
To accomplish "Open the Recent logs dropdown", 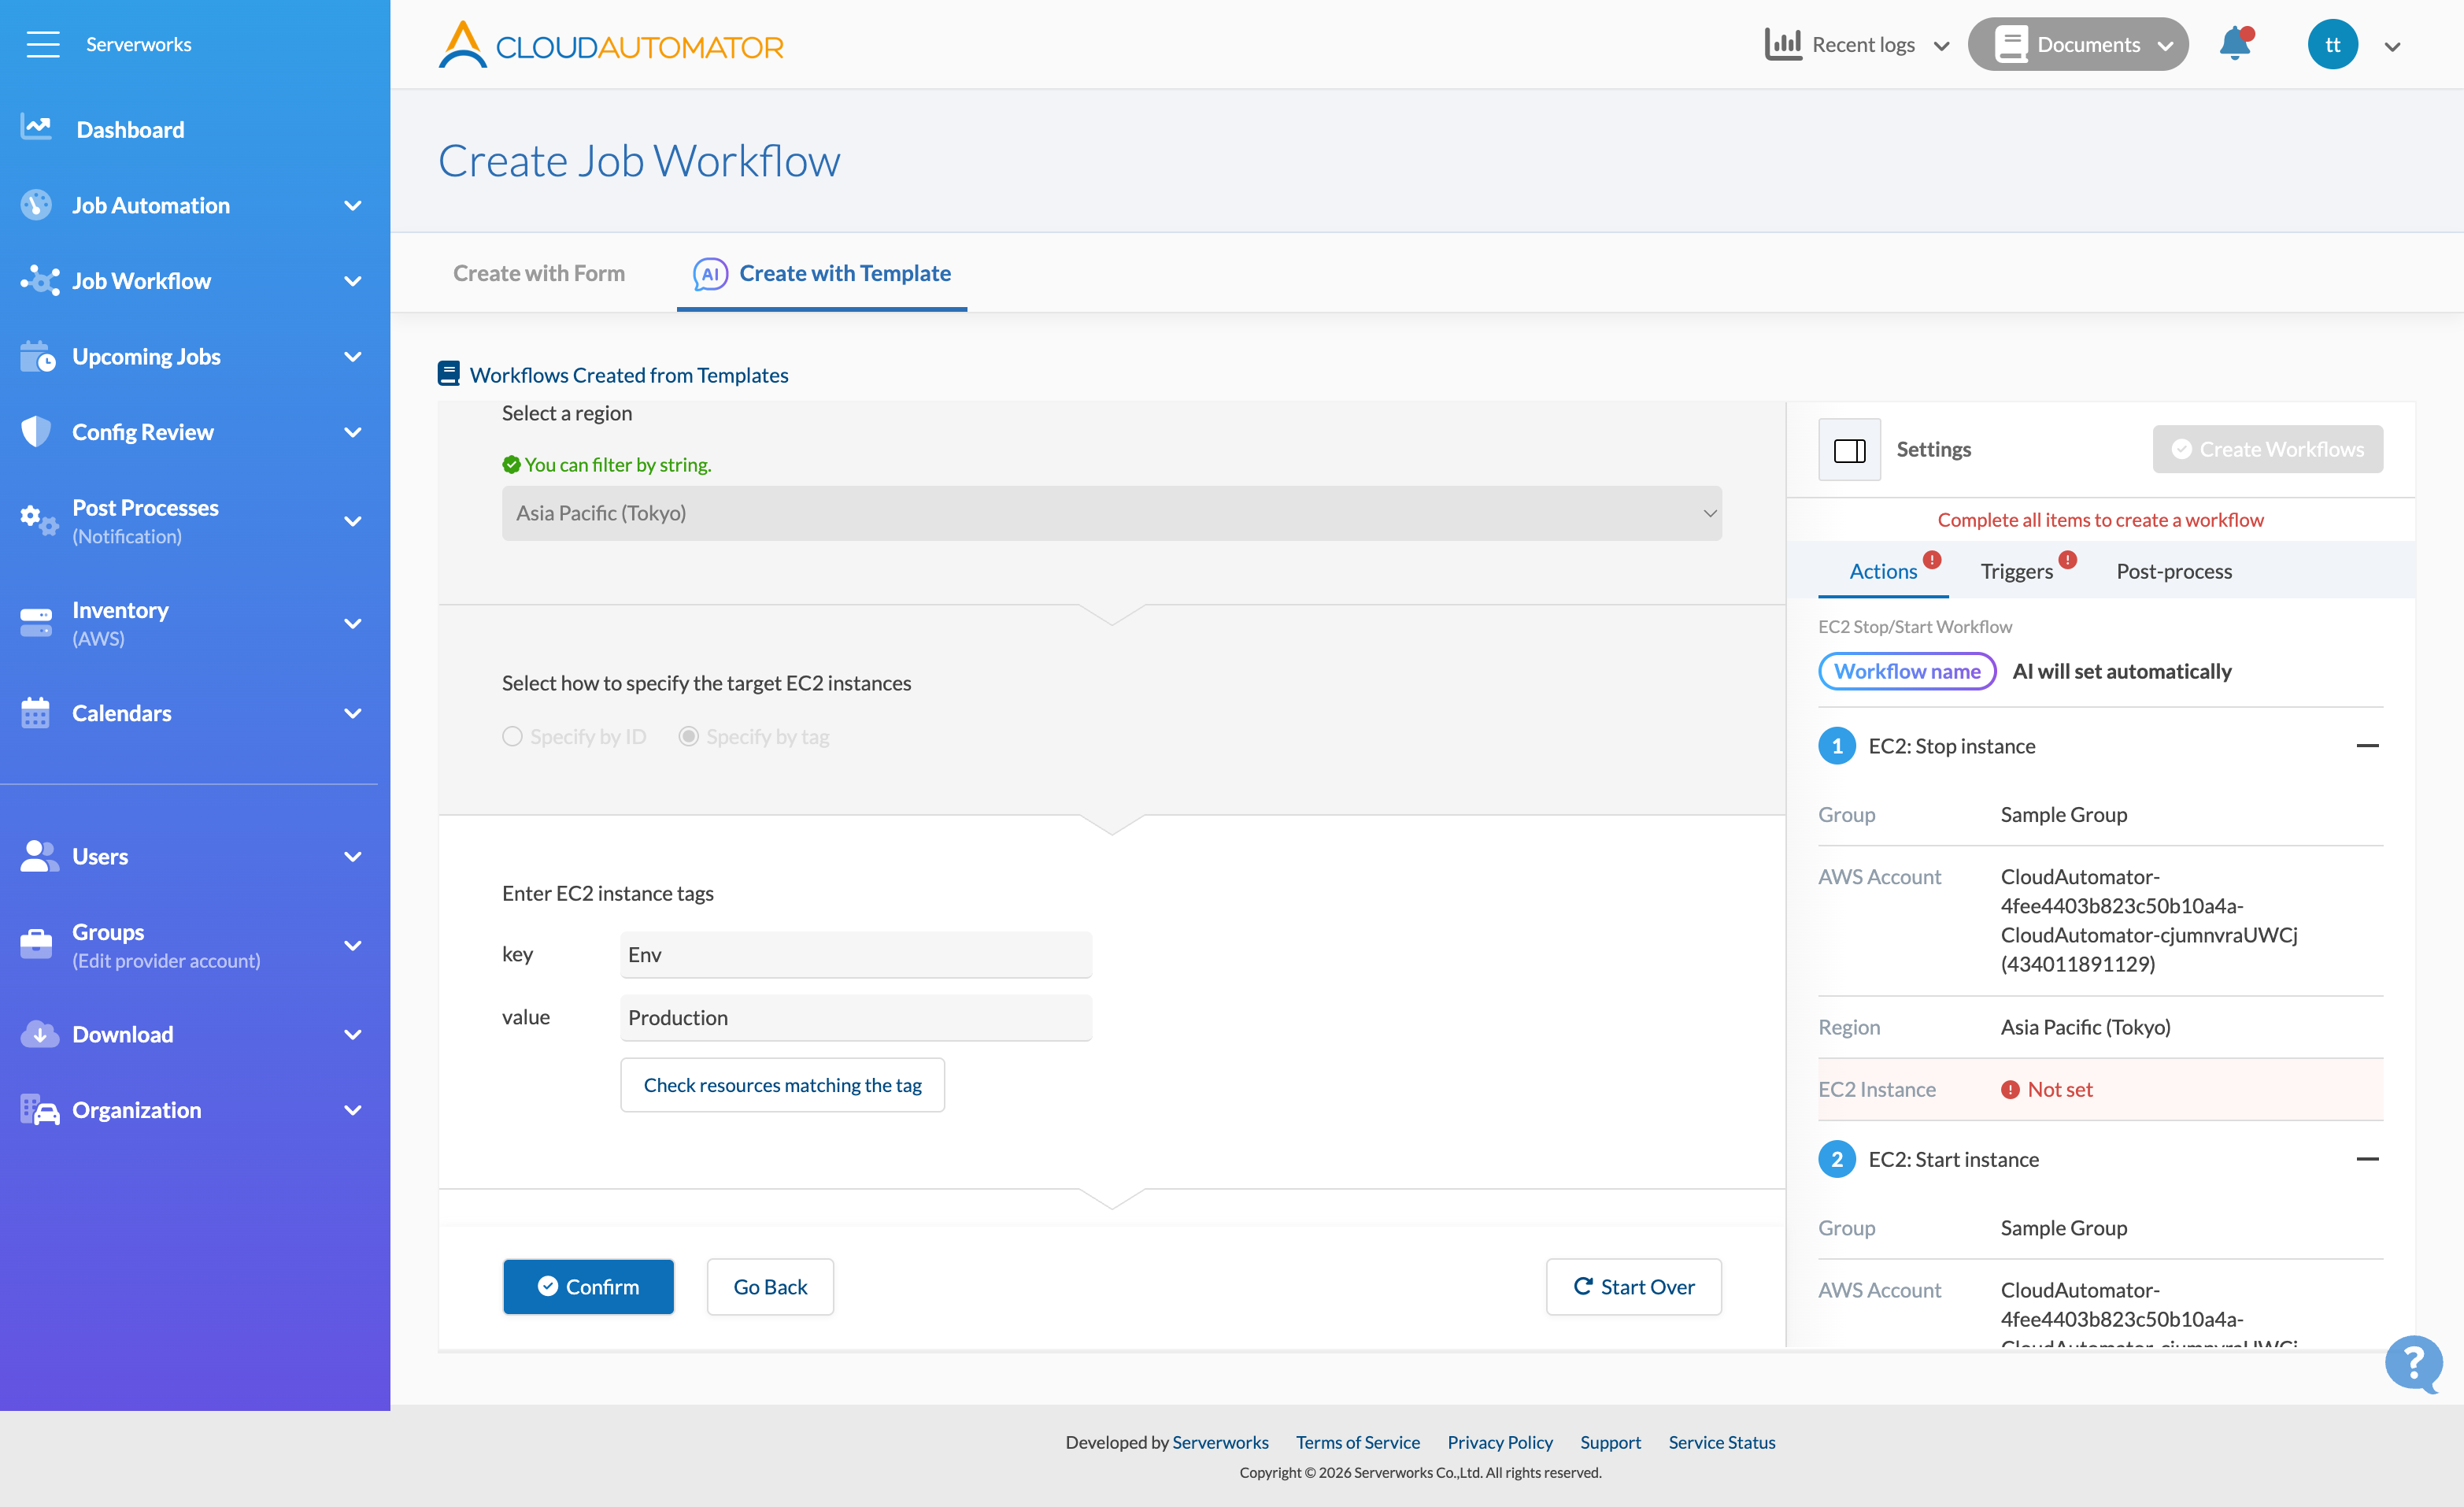I will (x=1857, y=44).
